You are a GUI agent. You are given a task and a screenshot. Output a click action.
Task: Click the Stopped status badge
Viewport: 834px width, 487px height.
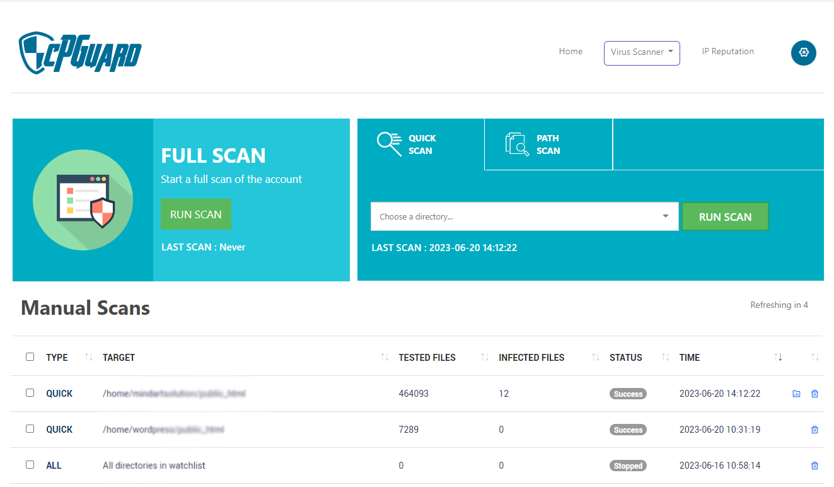pyautogui.click(x=628, y=466)
